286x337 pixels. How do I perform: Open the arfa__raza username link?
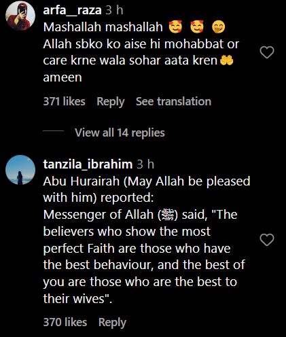point(72,10)
